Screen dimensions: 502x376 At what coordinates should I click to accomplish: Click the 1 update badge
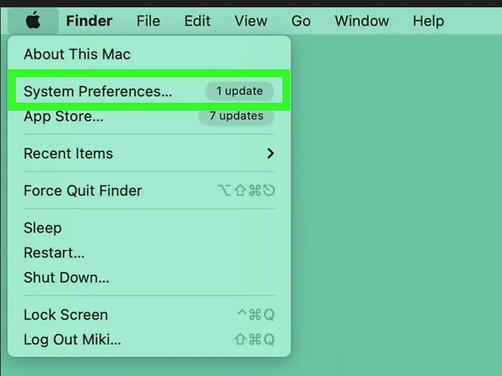239,91
